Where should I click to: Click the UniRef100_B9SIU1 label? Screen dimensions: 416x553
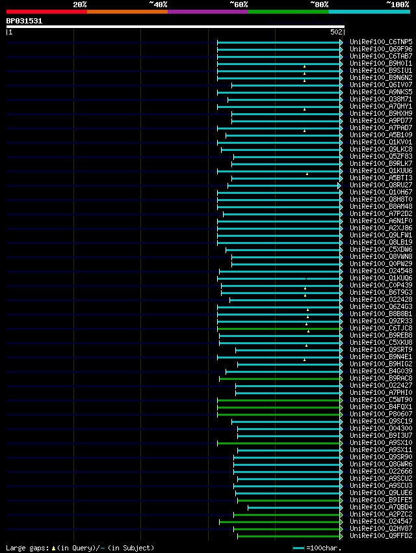tap(381, 70)
